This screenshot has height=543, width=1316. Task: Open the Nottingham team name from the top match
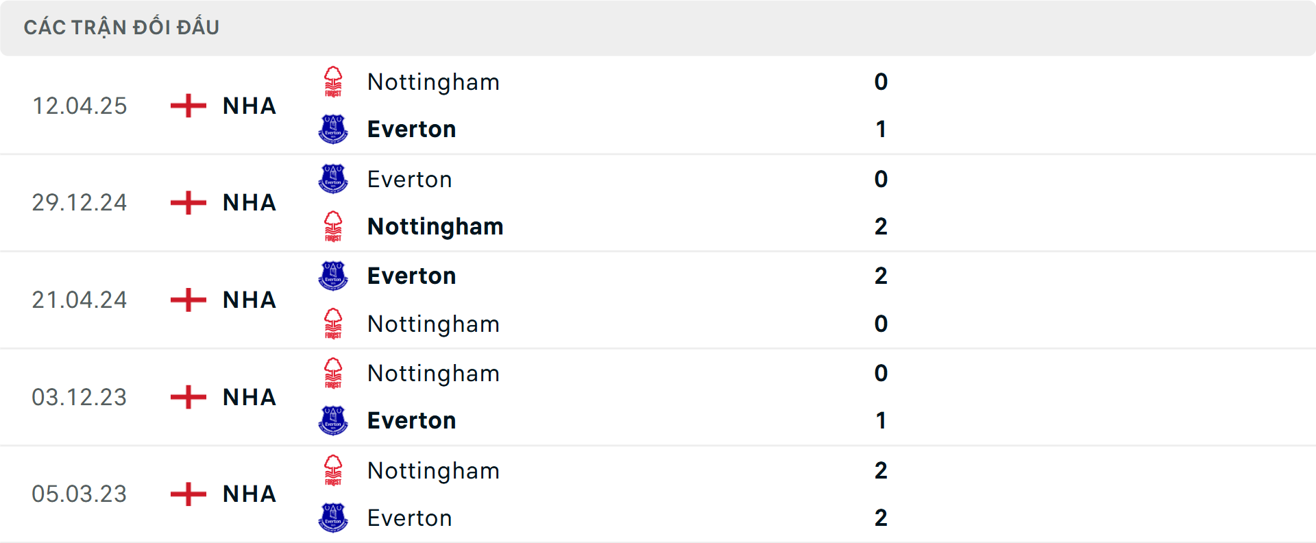click(434, 82)
